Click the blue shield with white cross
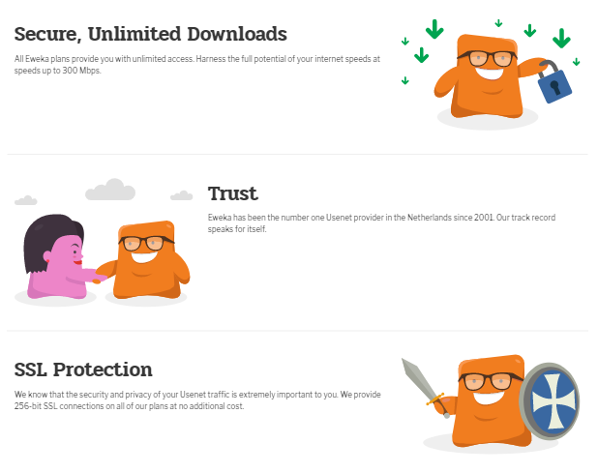598x473 pixels. pos(550,401)
